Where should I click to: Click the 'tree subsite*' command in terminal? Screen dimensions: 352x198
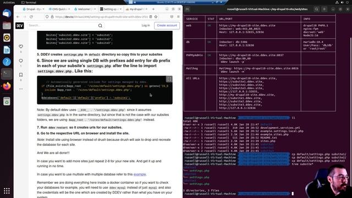pyautogui.click(x=302, y=164)
